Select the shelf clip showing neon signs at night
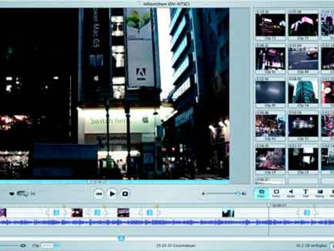 [270, 25]
